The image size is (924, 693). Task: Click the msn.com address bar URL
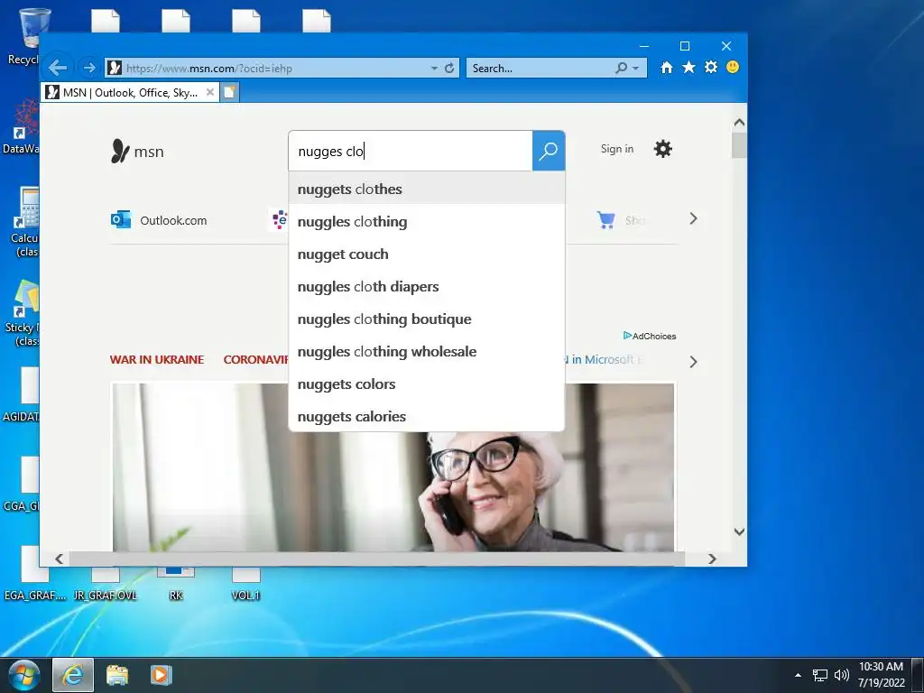209,69
